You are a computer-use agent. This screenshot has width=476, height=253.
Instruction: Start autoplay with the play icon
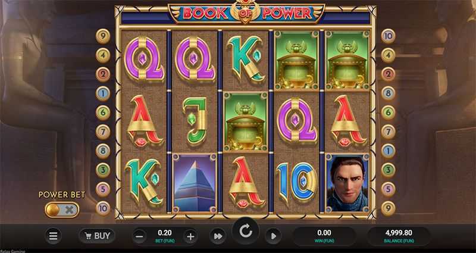pyautogui.click(x=274, y=236)
